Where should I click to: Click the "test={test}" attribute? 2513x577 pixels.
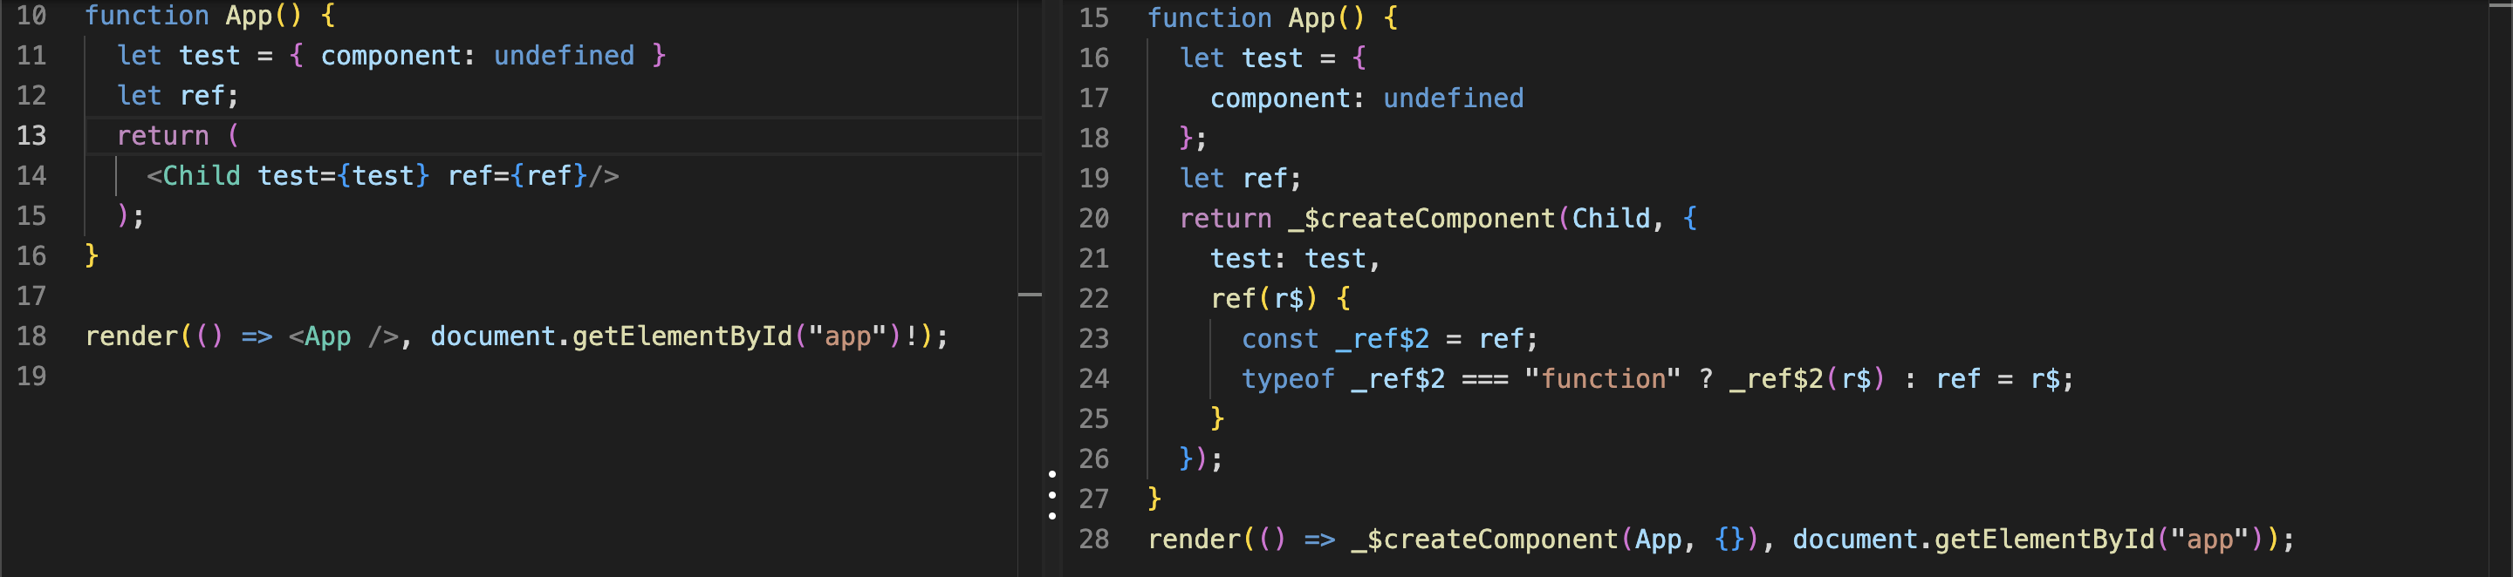click(344, 175)
